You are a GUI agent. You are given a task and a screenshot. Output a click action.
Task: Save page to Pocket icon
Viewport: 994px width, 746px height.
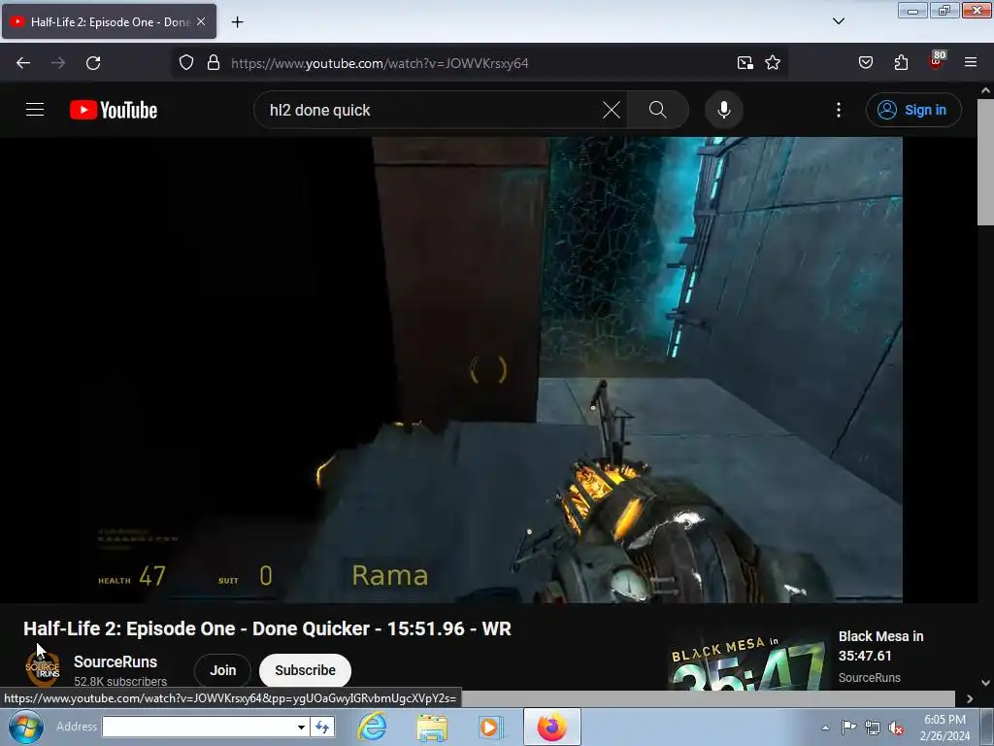[x=865, y=63]
